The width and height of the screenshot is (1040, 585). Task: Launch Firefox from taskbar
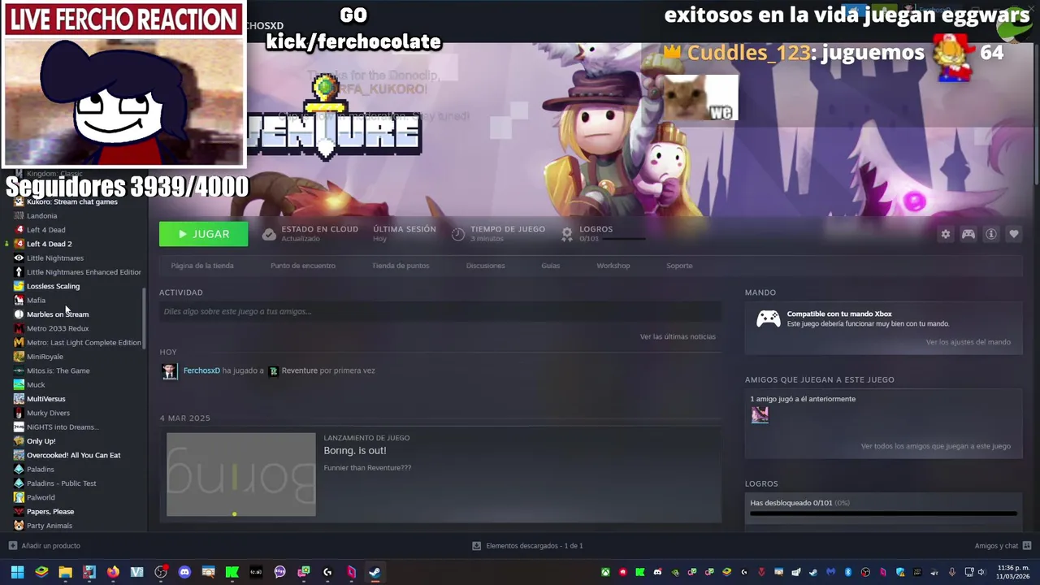tap(113, 572)
